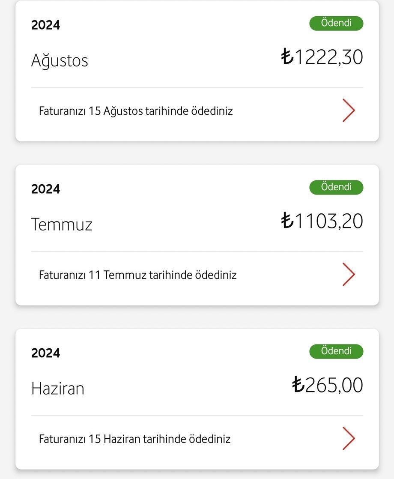Screen dimensions: 394x479
Task: Select the ₺1103,20 bill amount
Action: pyautogui.click(x=322, y=221)
